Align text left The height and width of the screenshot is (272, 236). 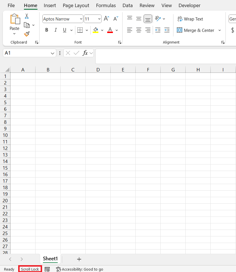tap(130, 30)
